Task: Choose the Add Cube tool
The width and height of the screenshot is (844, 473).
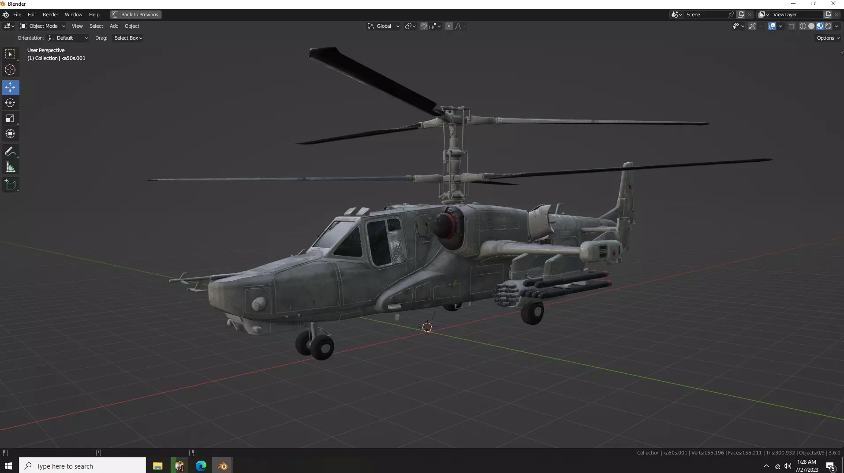Action: 10,184
